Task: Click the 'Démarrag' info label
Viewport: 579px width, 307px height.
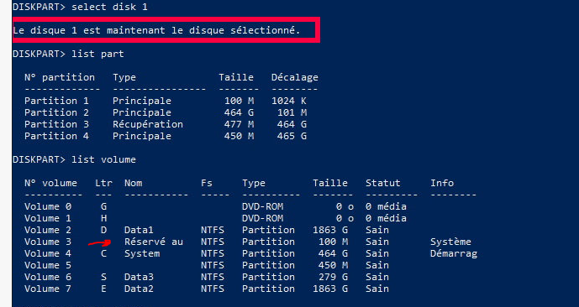Action: pos(454,253)
